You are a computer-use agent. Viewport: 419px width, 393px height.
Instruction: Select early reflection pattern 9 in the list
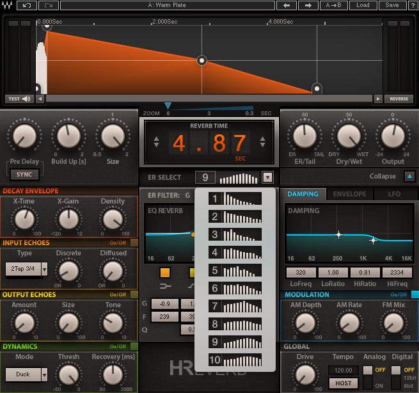(235, 342)
